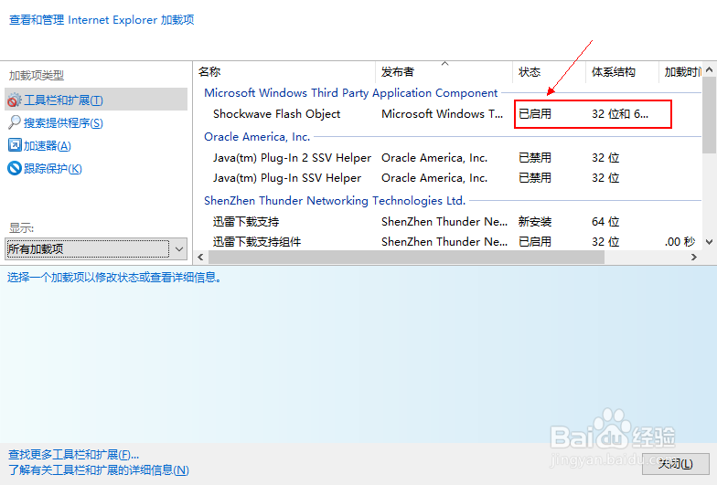Click the Toolbars and Extensions gear icon
717x485 pixels.
pos(15,100)
